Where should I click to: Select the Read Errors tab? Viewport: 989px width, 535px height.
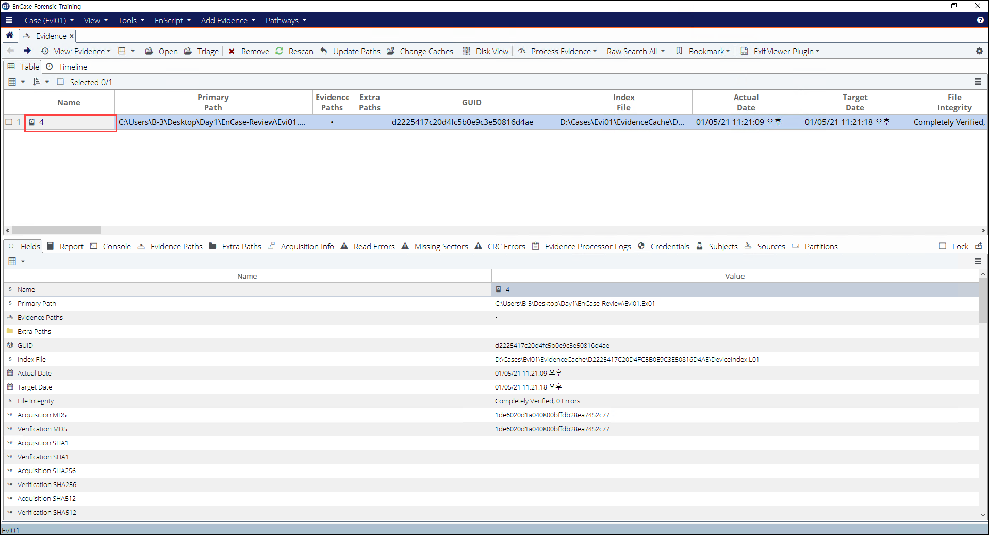click(368, 246)
